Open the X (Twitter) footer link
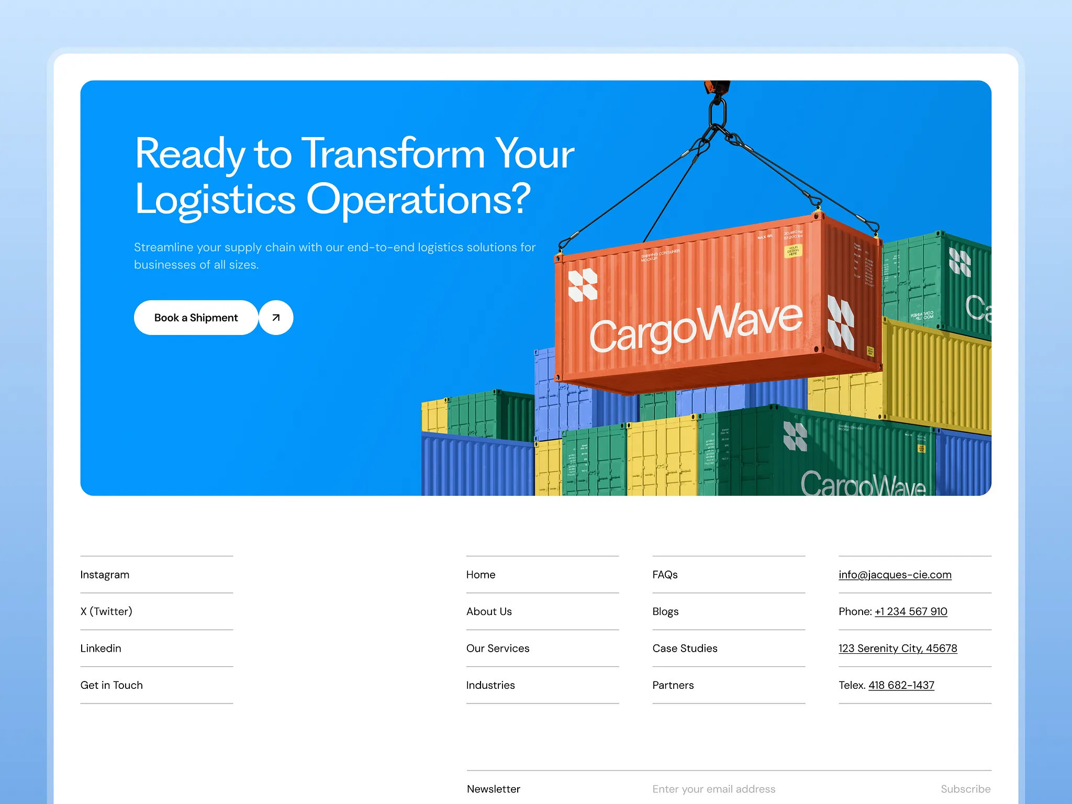Image resolution: width=1072 pixels, height=804 pixels. pyautogui.click(x=106, y=611)
